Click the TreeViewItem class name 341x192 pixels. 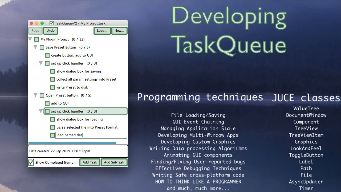click(x=306, y=135)
